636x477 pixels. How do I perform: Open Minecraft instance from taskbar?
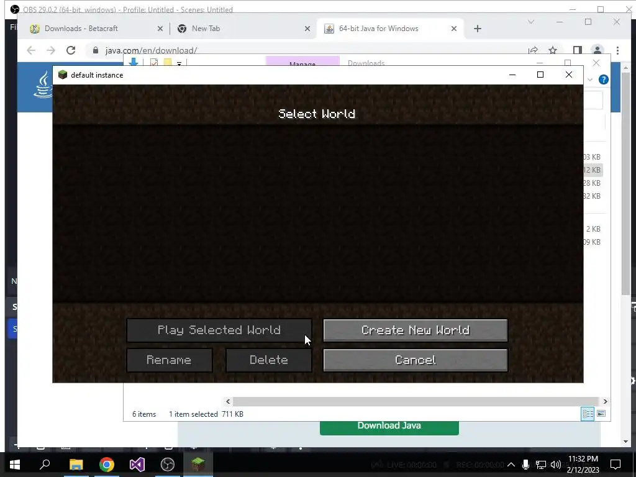[x=198, y=465]
